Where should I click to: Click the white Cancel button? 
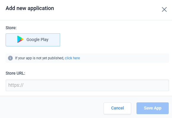coord(117,108)
